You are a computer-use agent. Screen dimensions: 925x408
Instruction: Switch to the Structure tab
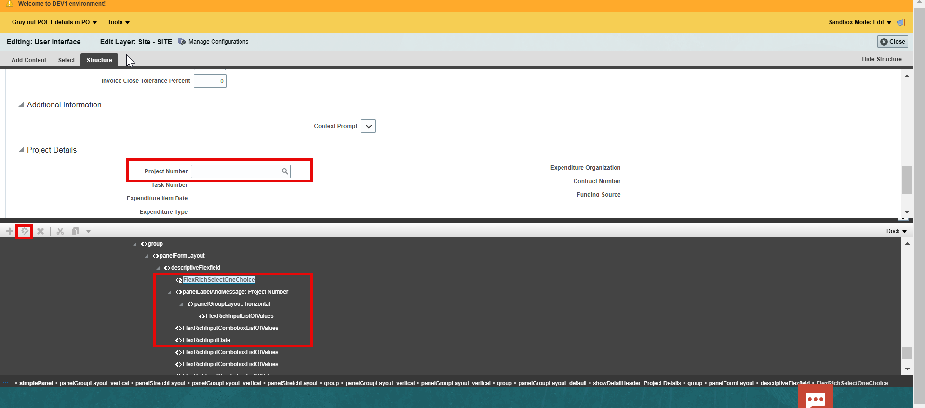[99, 60]
